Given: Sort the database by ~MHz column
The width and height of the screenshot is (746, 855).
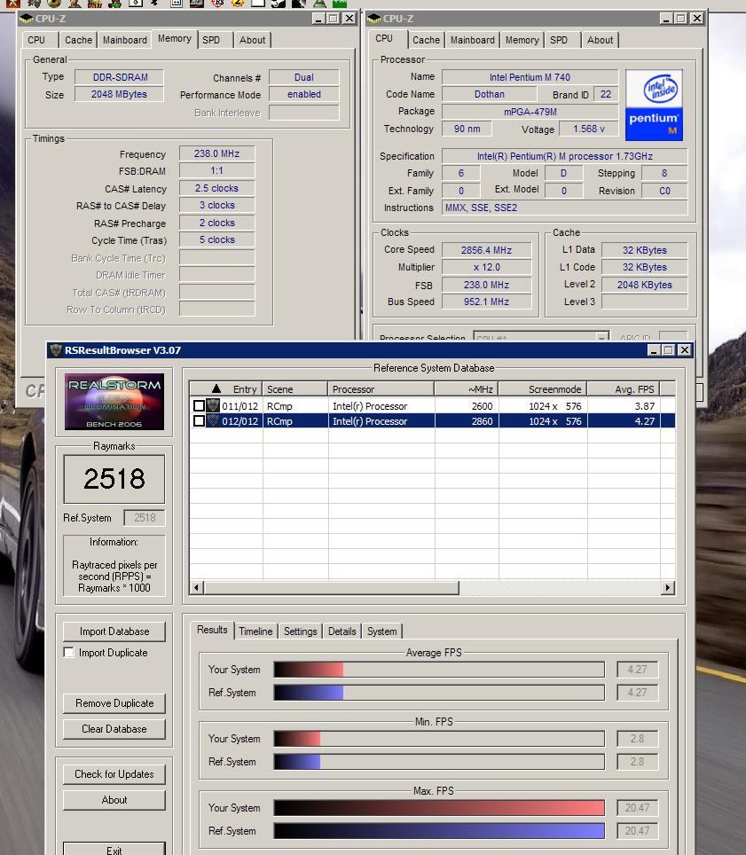Looking at the screenshot, I should (467, 389).
